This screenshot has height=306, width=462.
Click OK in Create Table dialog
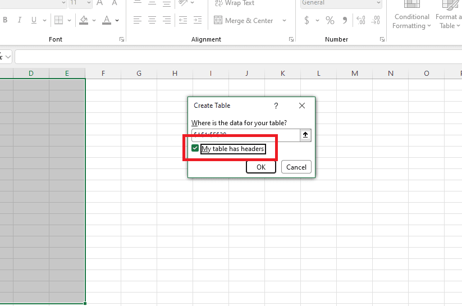pos(261,167)
